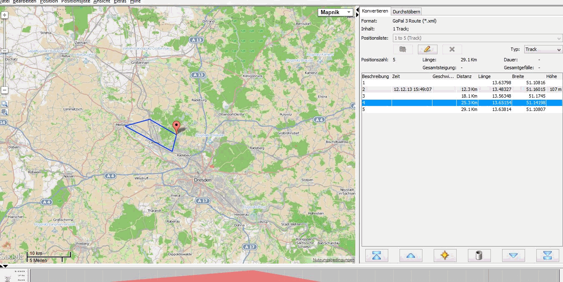563x282 pixels.
Task: Move selected position down one row
Action: 513,255
